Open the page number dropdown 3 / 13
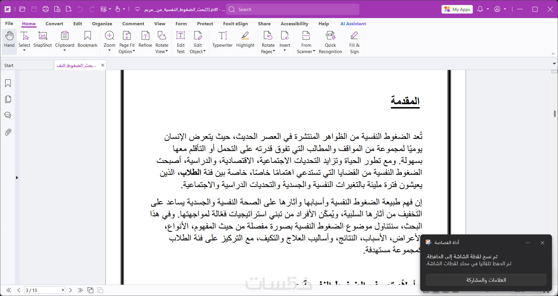 (63, 290)
